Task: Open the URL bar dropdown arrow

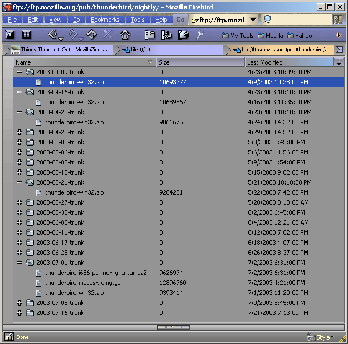Action: 252,20
